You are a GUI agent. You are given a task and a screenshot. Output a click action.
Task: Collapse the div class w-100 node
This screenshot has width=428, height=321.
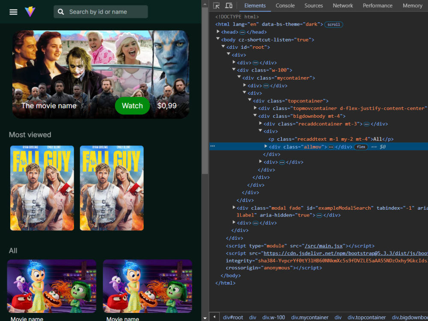click(x=234, y=70)
